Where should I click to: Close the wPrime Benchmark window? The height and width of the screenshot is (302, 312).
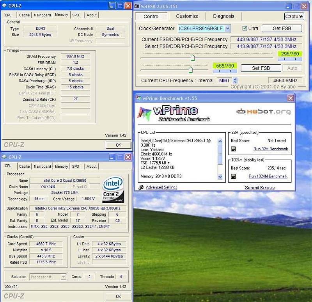click(291, 98)
